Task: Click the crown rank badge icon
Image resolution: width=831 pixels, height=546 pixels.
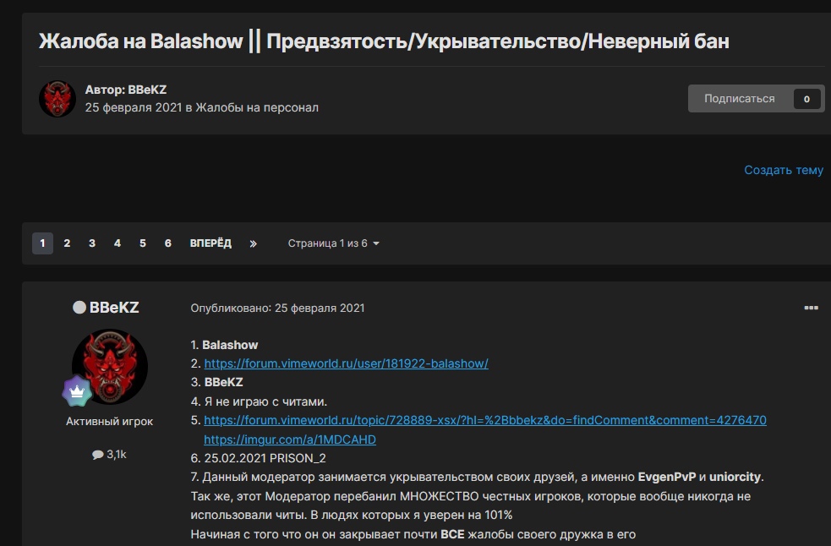Action: coord(77,391)
